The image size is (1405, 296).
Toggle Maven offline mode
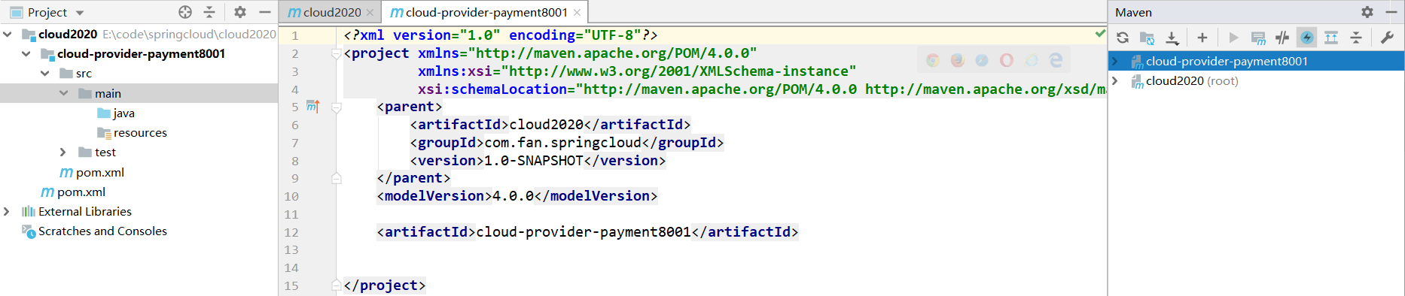(1282, 38)
